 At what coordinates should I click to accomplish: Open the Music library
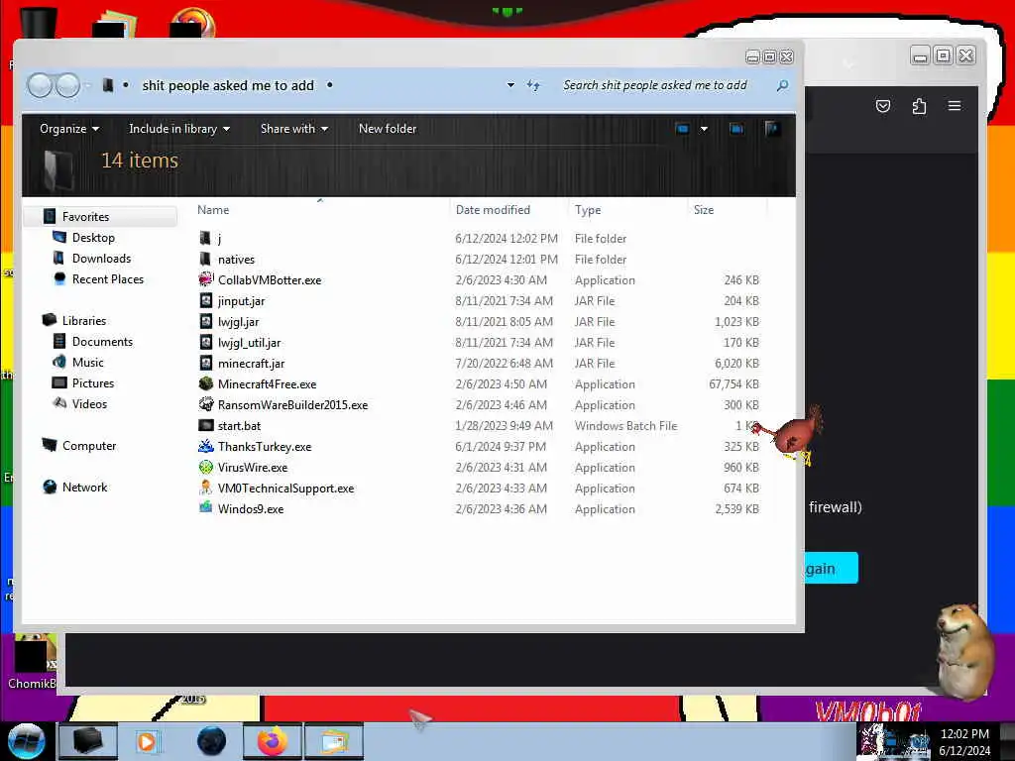(x=87, y=362)
